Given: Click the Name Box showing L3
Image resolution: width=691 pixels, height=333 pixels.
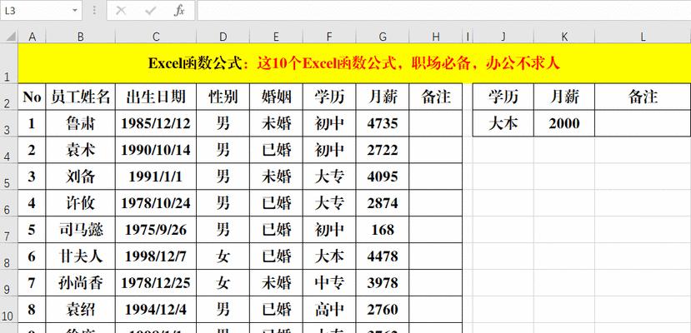Looking at the screenshot, I should [41, 11].
